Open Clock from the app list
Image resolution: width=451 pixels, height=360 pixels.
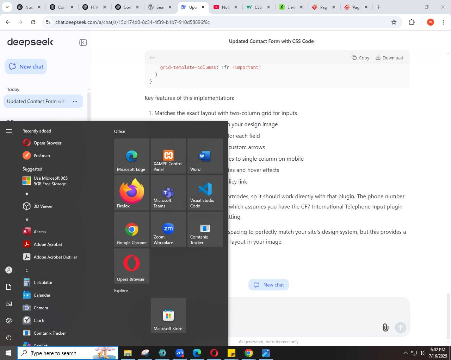[x=63, y=320]
